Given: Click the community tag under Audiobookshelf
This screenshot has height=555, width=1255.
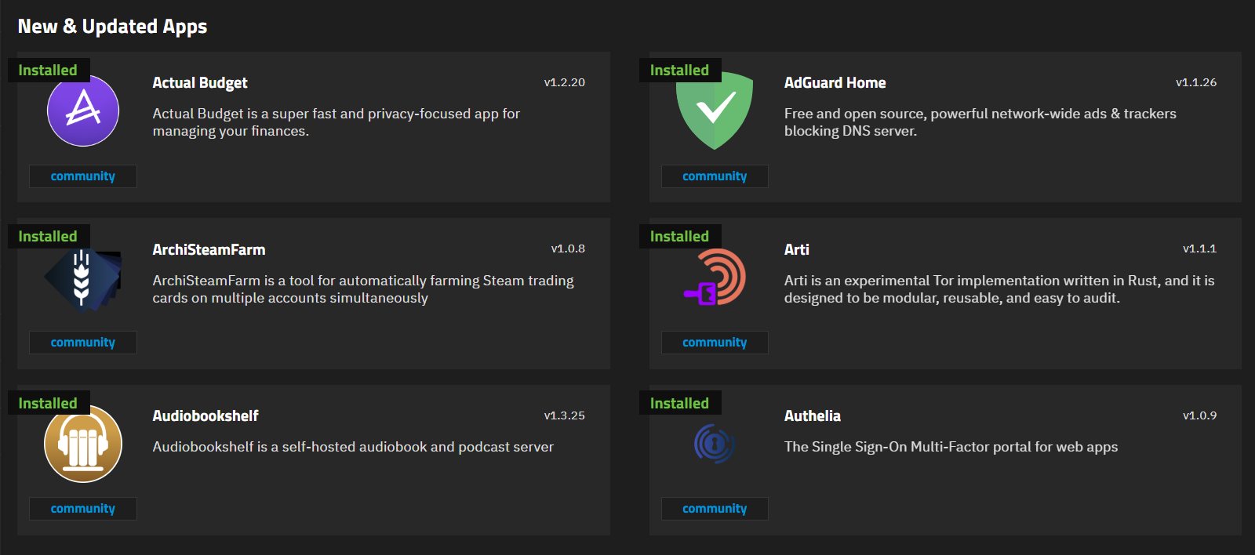Looking at the screenshot, I should 83,509.
